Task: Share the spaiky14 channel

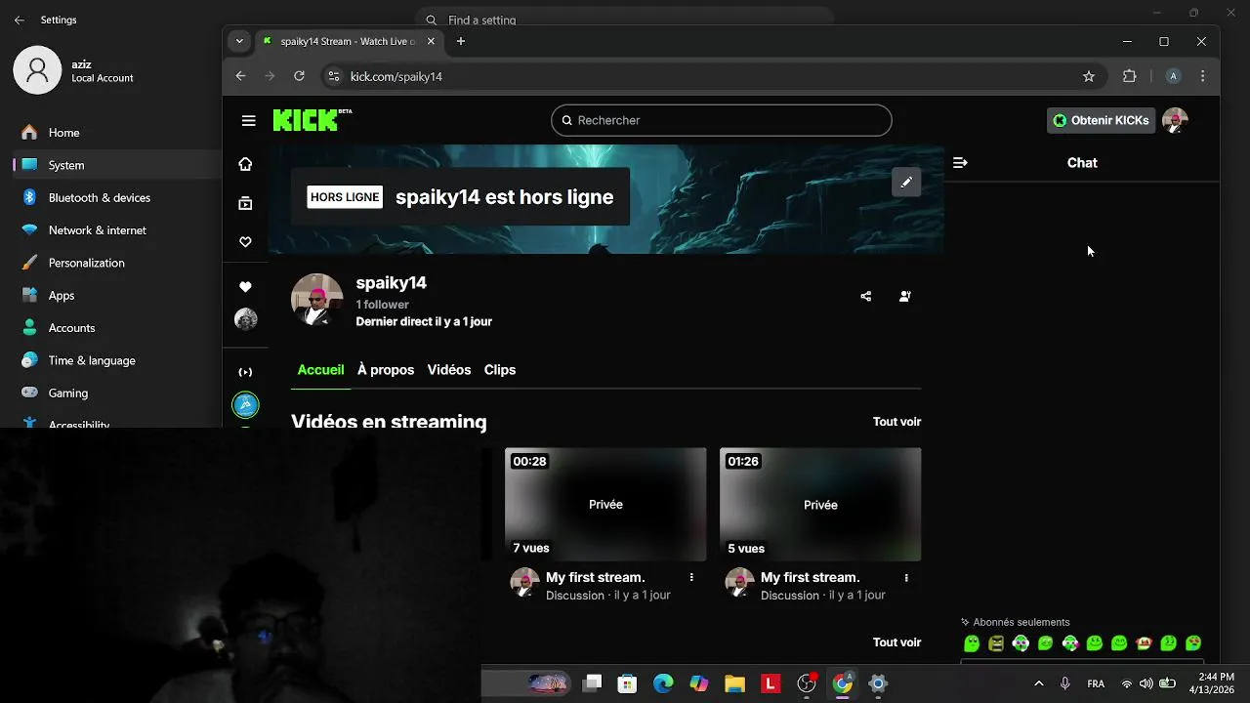Action: click(x=865, y=296)
